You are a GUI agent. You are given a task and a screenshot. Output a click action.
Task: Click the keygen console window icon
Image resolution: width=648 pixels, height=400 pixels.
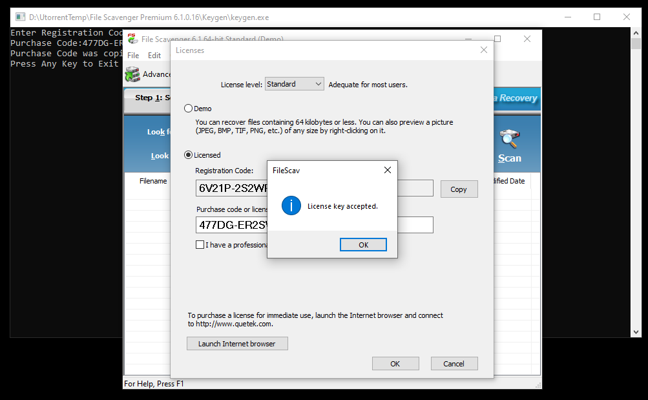[x=20, y=17]
